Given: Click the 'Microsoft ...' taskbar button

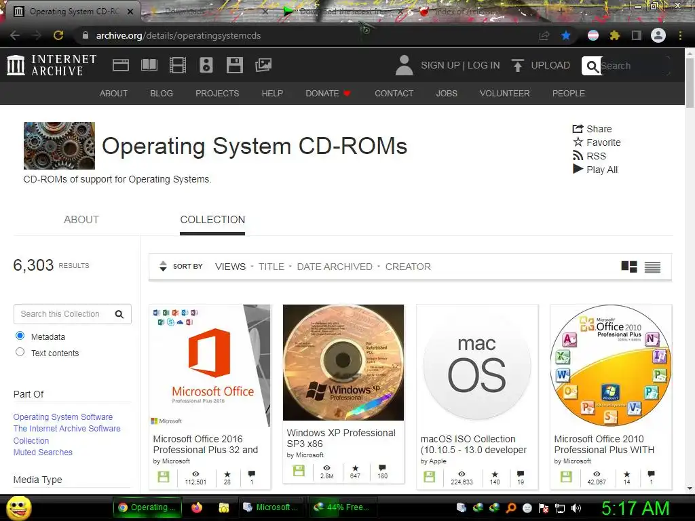Looking at the screenshot, I should click(x=272, y=507).
